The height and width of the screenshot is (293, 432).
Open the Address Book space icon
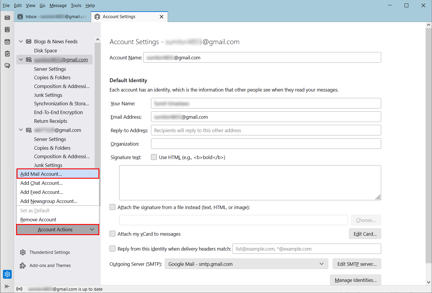tap(7, 30)
